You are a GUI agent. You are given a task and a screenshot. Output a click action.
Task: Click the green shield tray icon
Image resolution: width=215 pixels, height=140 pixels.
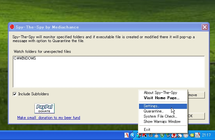[x=162, y=135]
